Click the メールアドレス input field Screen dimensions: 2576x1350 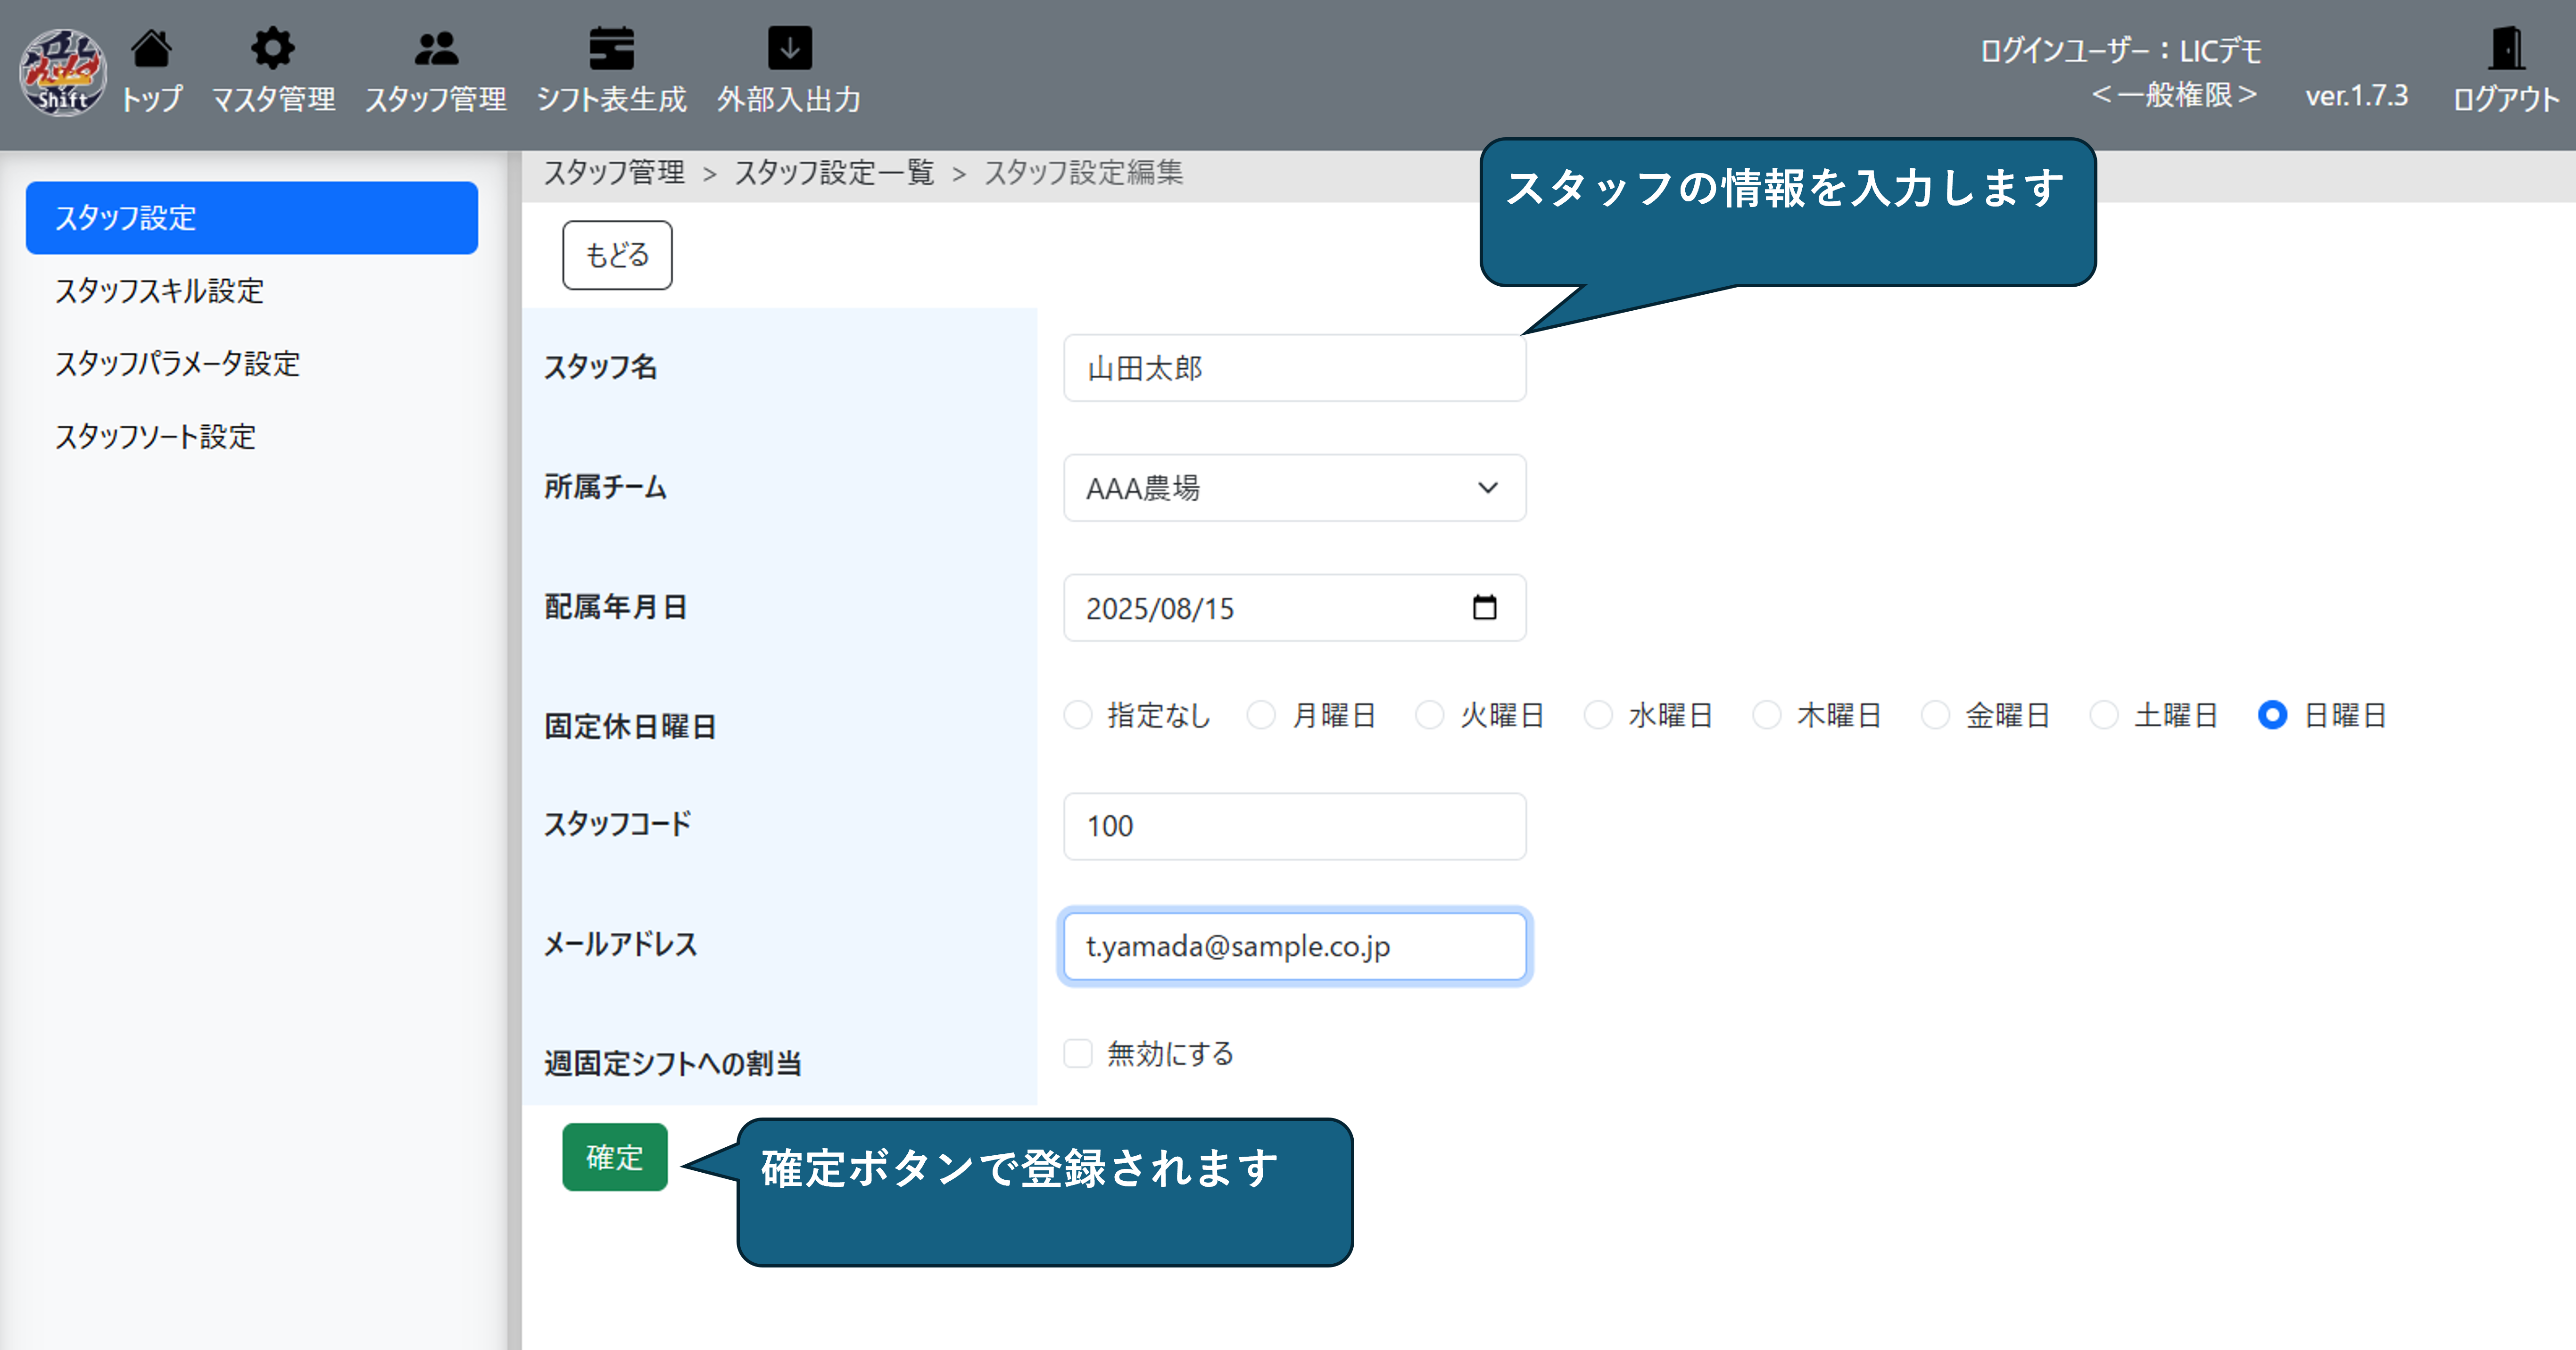point(1294,946)
